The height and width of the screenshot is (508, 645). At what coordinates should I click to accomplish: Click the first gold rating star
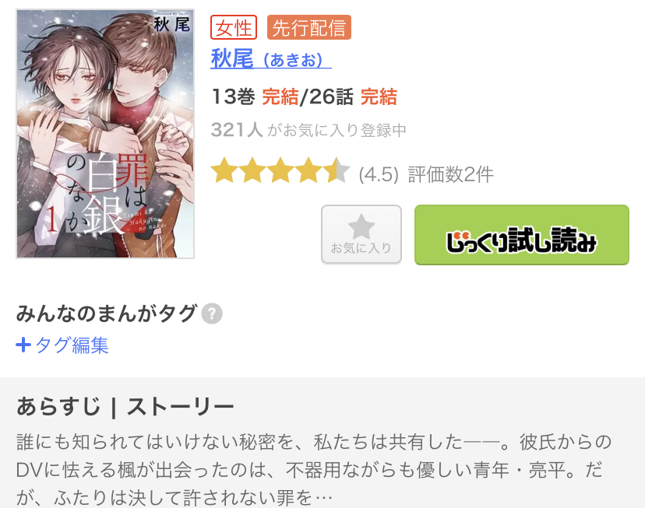point(224,170)
